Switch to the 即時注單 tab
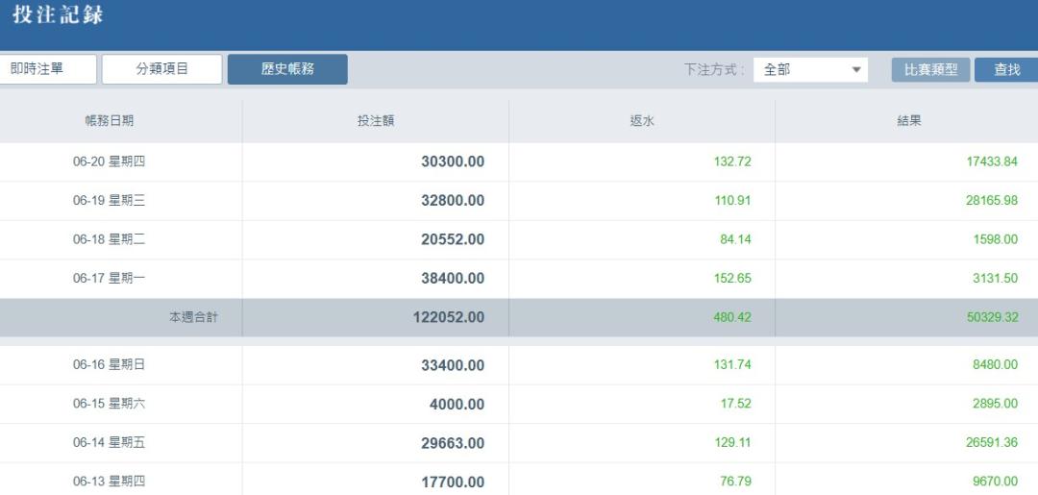 click(45, 69)
